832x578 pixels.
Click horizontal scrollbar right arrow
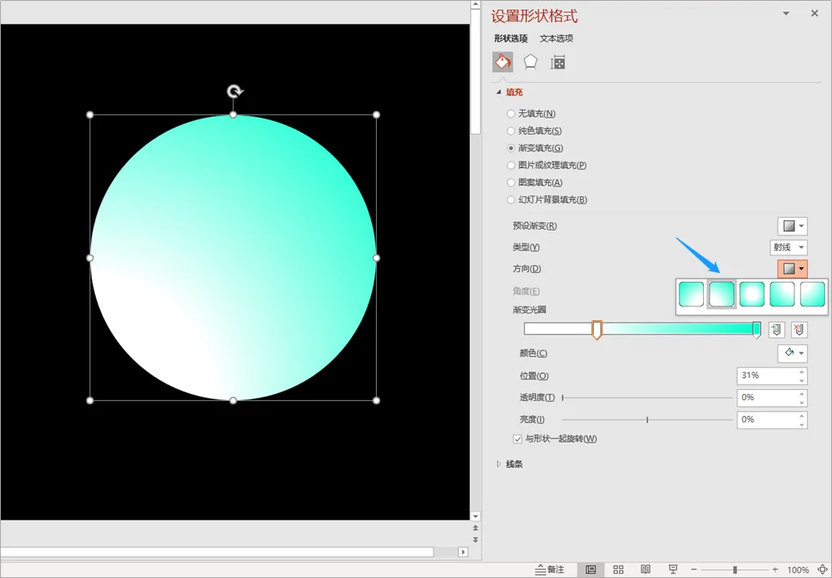click(463, 552)
